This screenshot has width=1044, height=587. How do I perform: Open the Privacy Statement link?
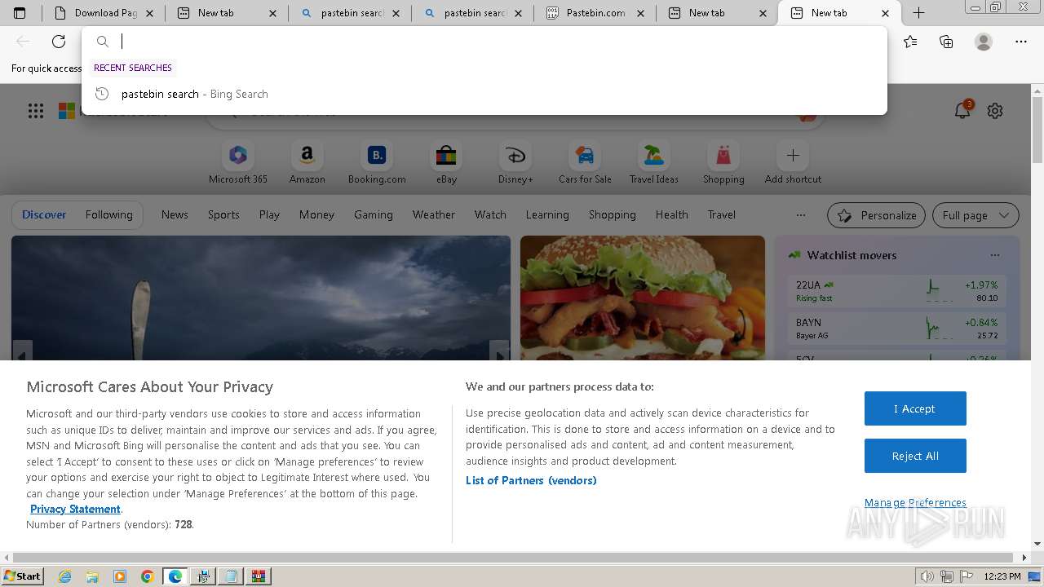point(75,509)
